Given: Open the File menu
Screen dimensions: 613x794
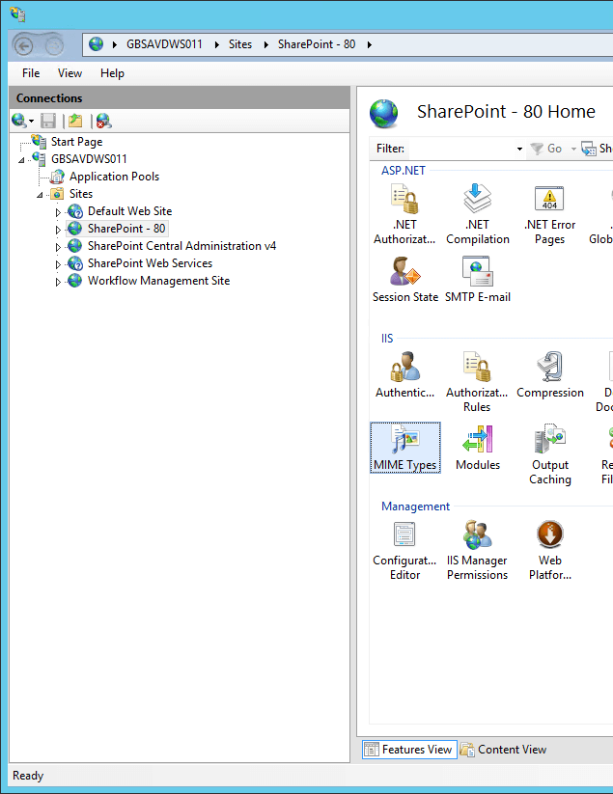Looking at the screenshot, I should pyautogui.click(x=31, y=73).
